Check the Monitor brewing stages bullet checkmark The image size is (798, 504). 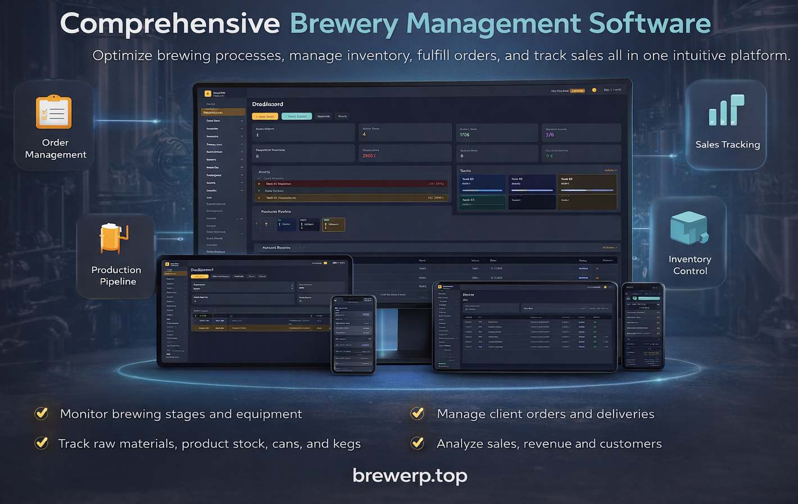click(41, 413)
